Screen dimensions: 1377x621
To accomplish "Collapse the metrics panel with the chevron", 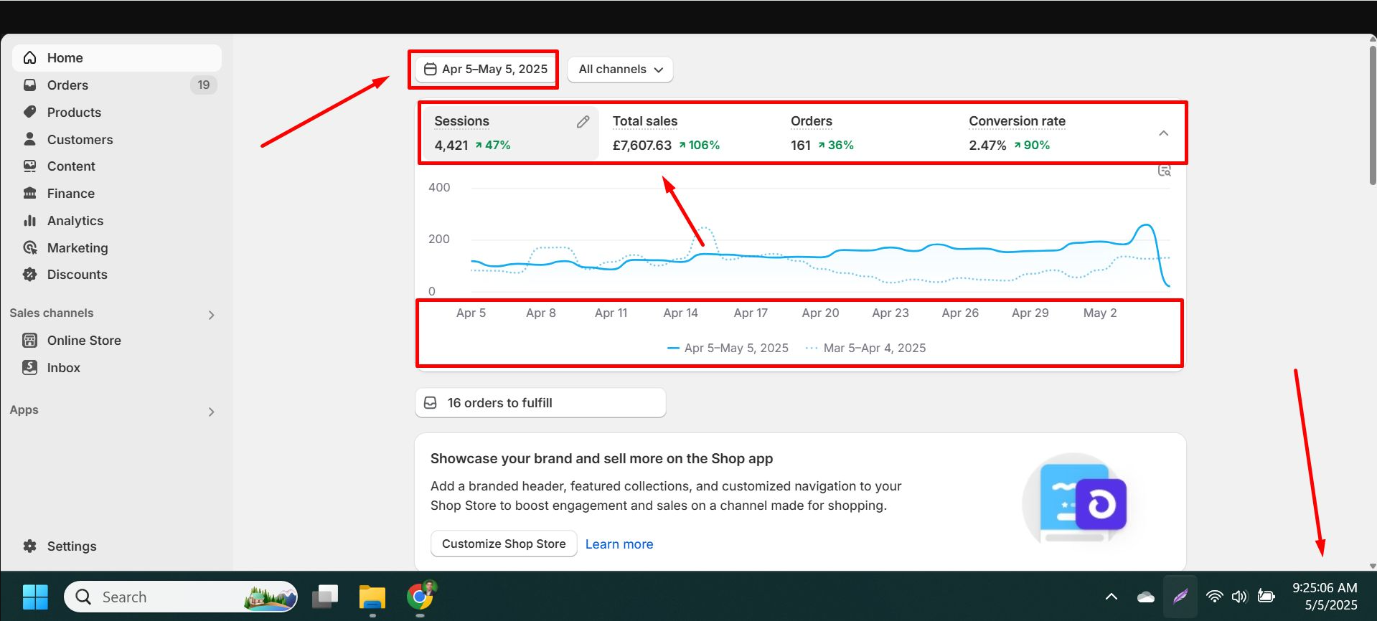I will coord(1163,133).
